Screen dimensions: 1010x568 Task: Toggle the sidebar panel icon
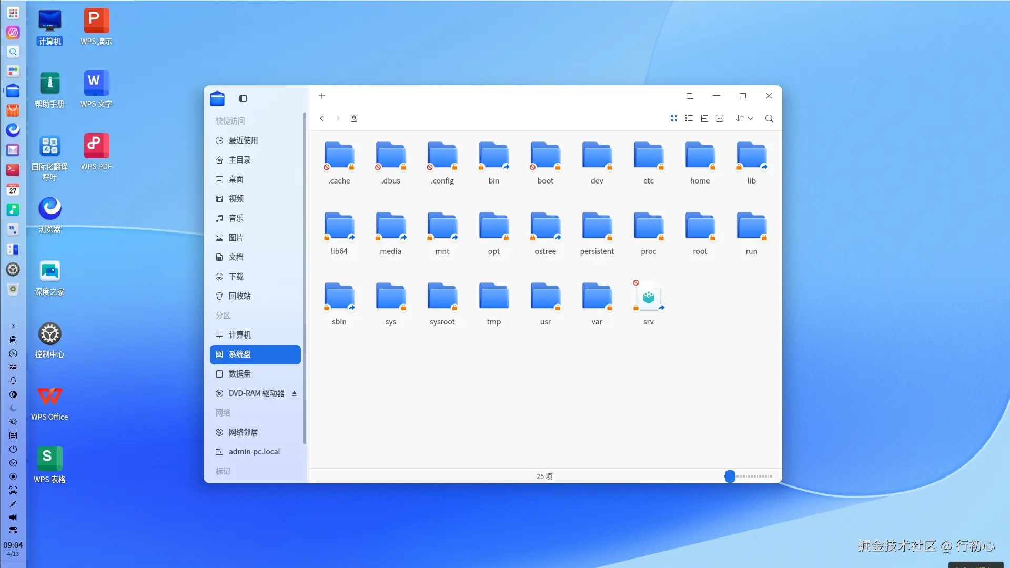[243, 98]
